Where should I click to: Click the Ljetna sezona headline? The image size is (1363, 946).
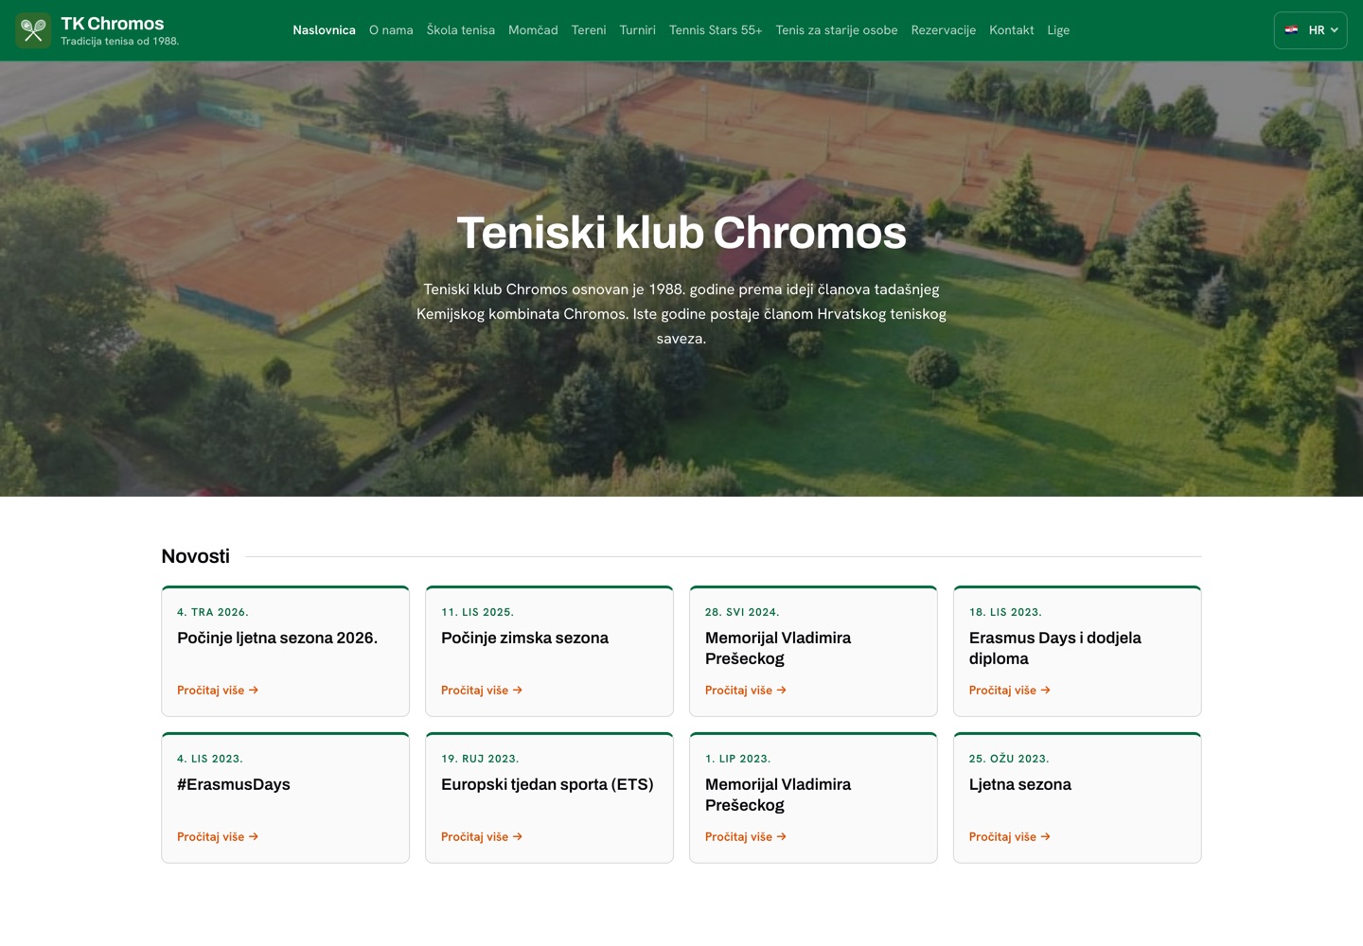[1020, 785]
